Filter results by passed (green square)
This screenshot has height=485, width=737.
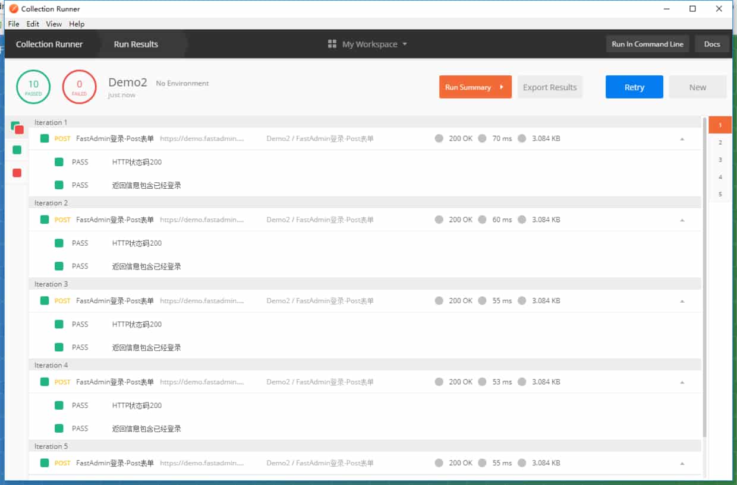click(17, 150)
